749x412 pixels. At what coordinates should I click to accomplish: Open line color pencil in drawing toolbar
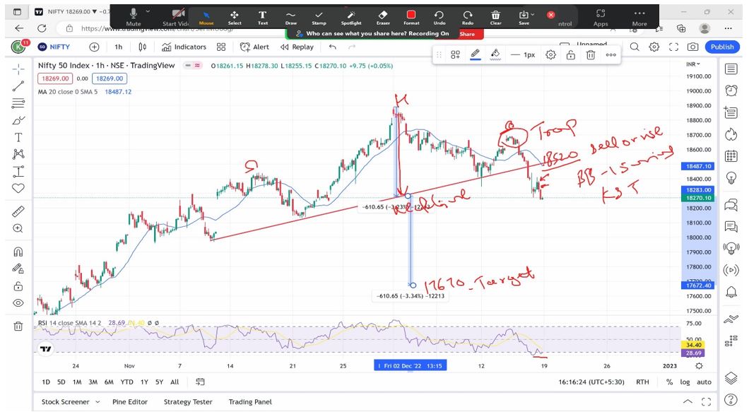coord(476,55)
